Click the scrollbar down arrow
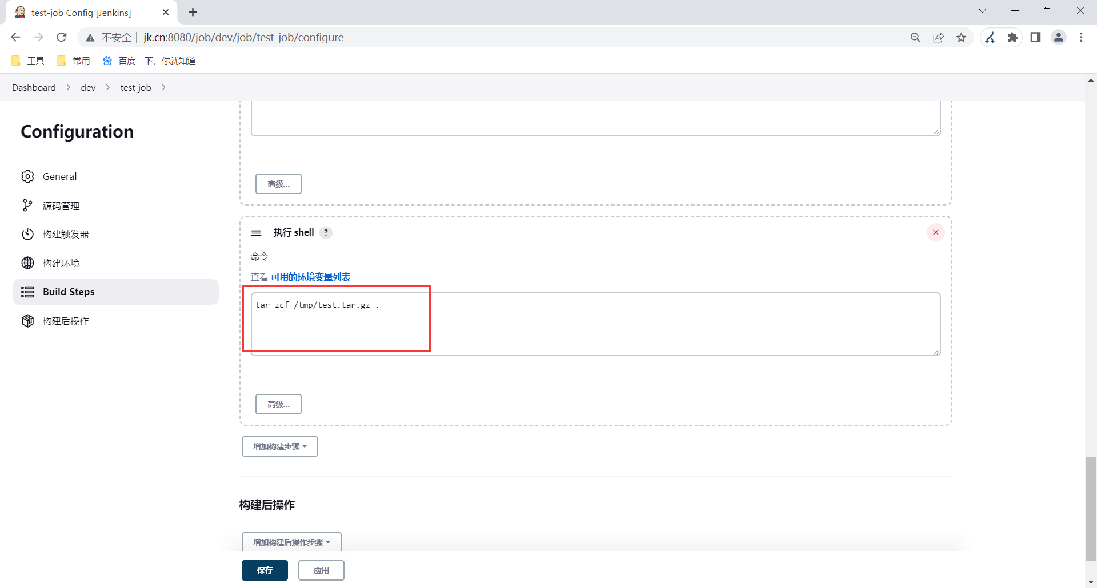The width and height of the screenshot is (1097, 588). click(1091, 582)
